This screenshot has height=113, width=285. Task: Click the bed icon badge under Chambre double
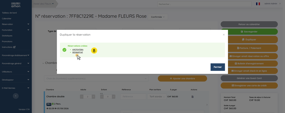[x=49, y=104]
